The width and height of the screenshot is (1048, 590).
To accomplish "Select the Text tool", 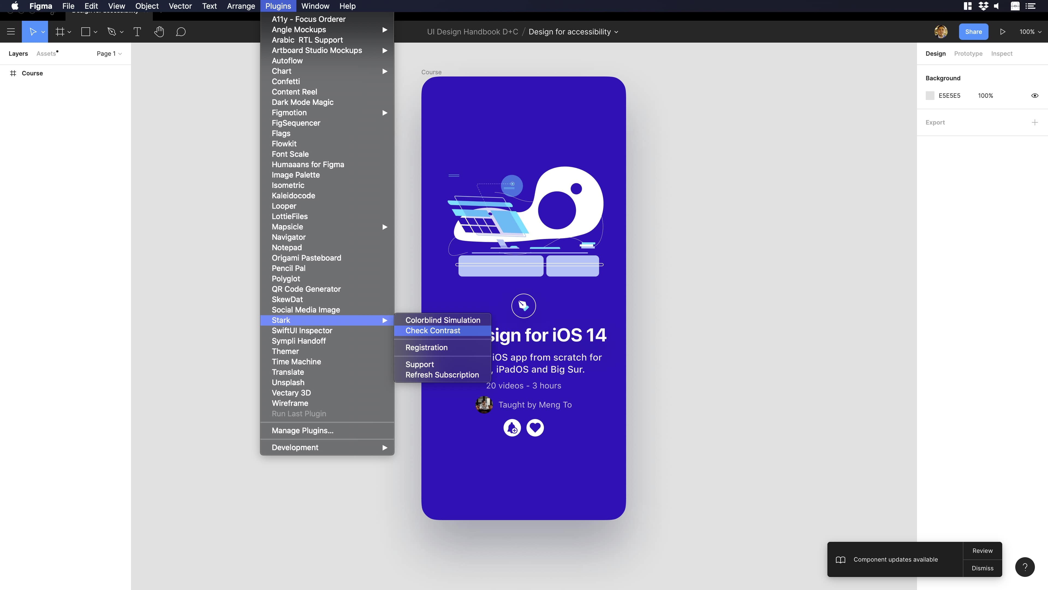I will pos(137,31).
